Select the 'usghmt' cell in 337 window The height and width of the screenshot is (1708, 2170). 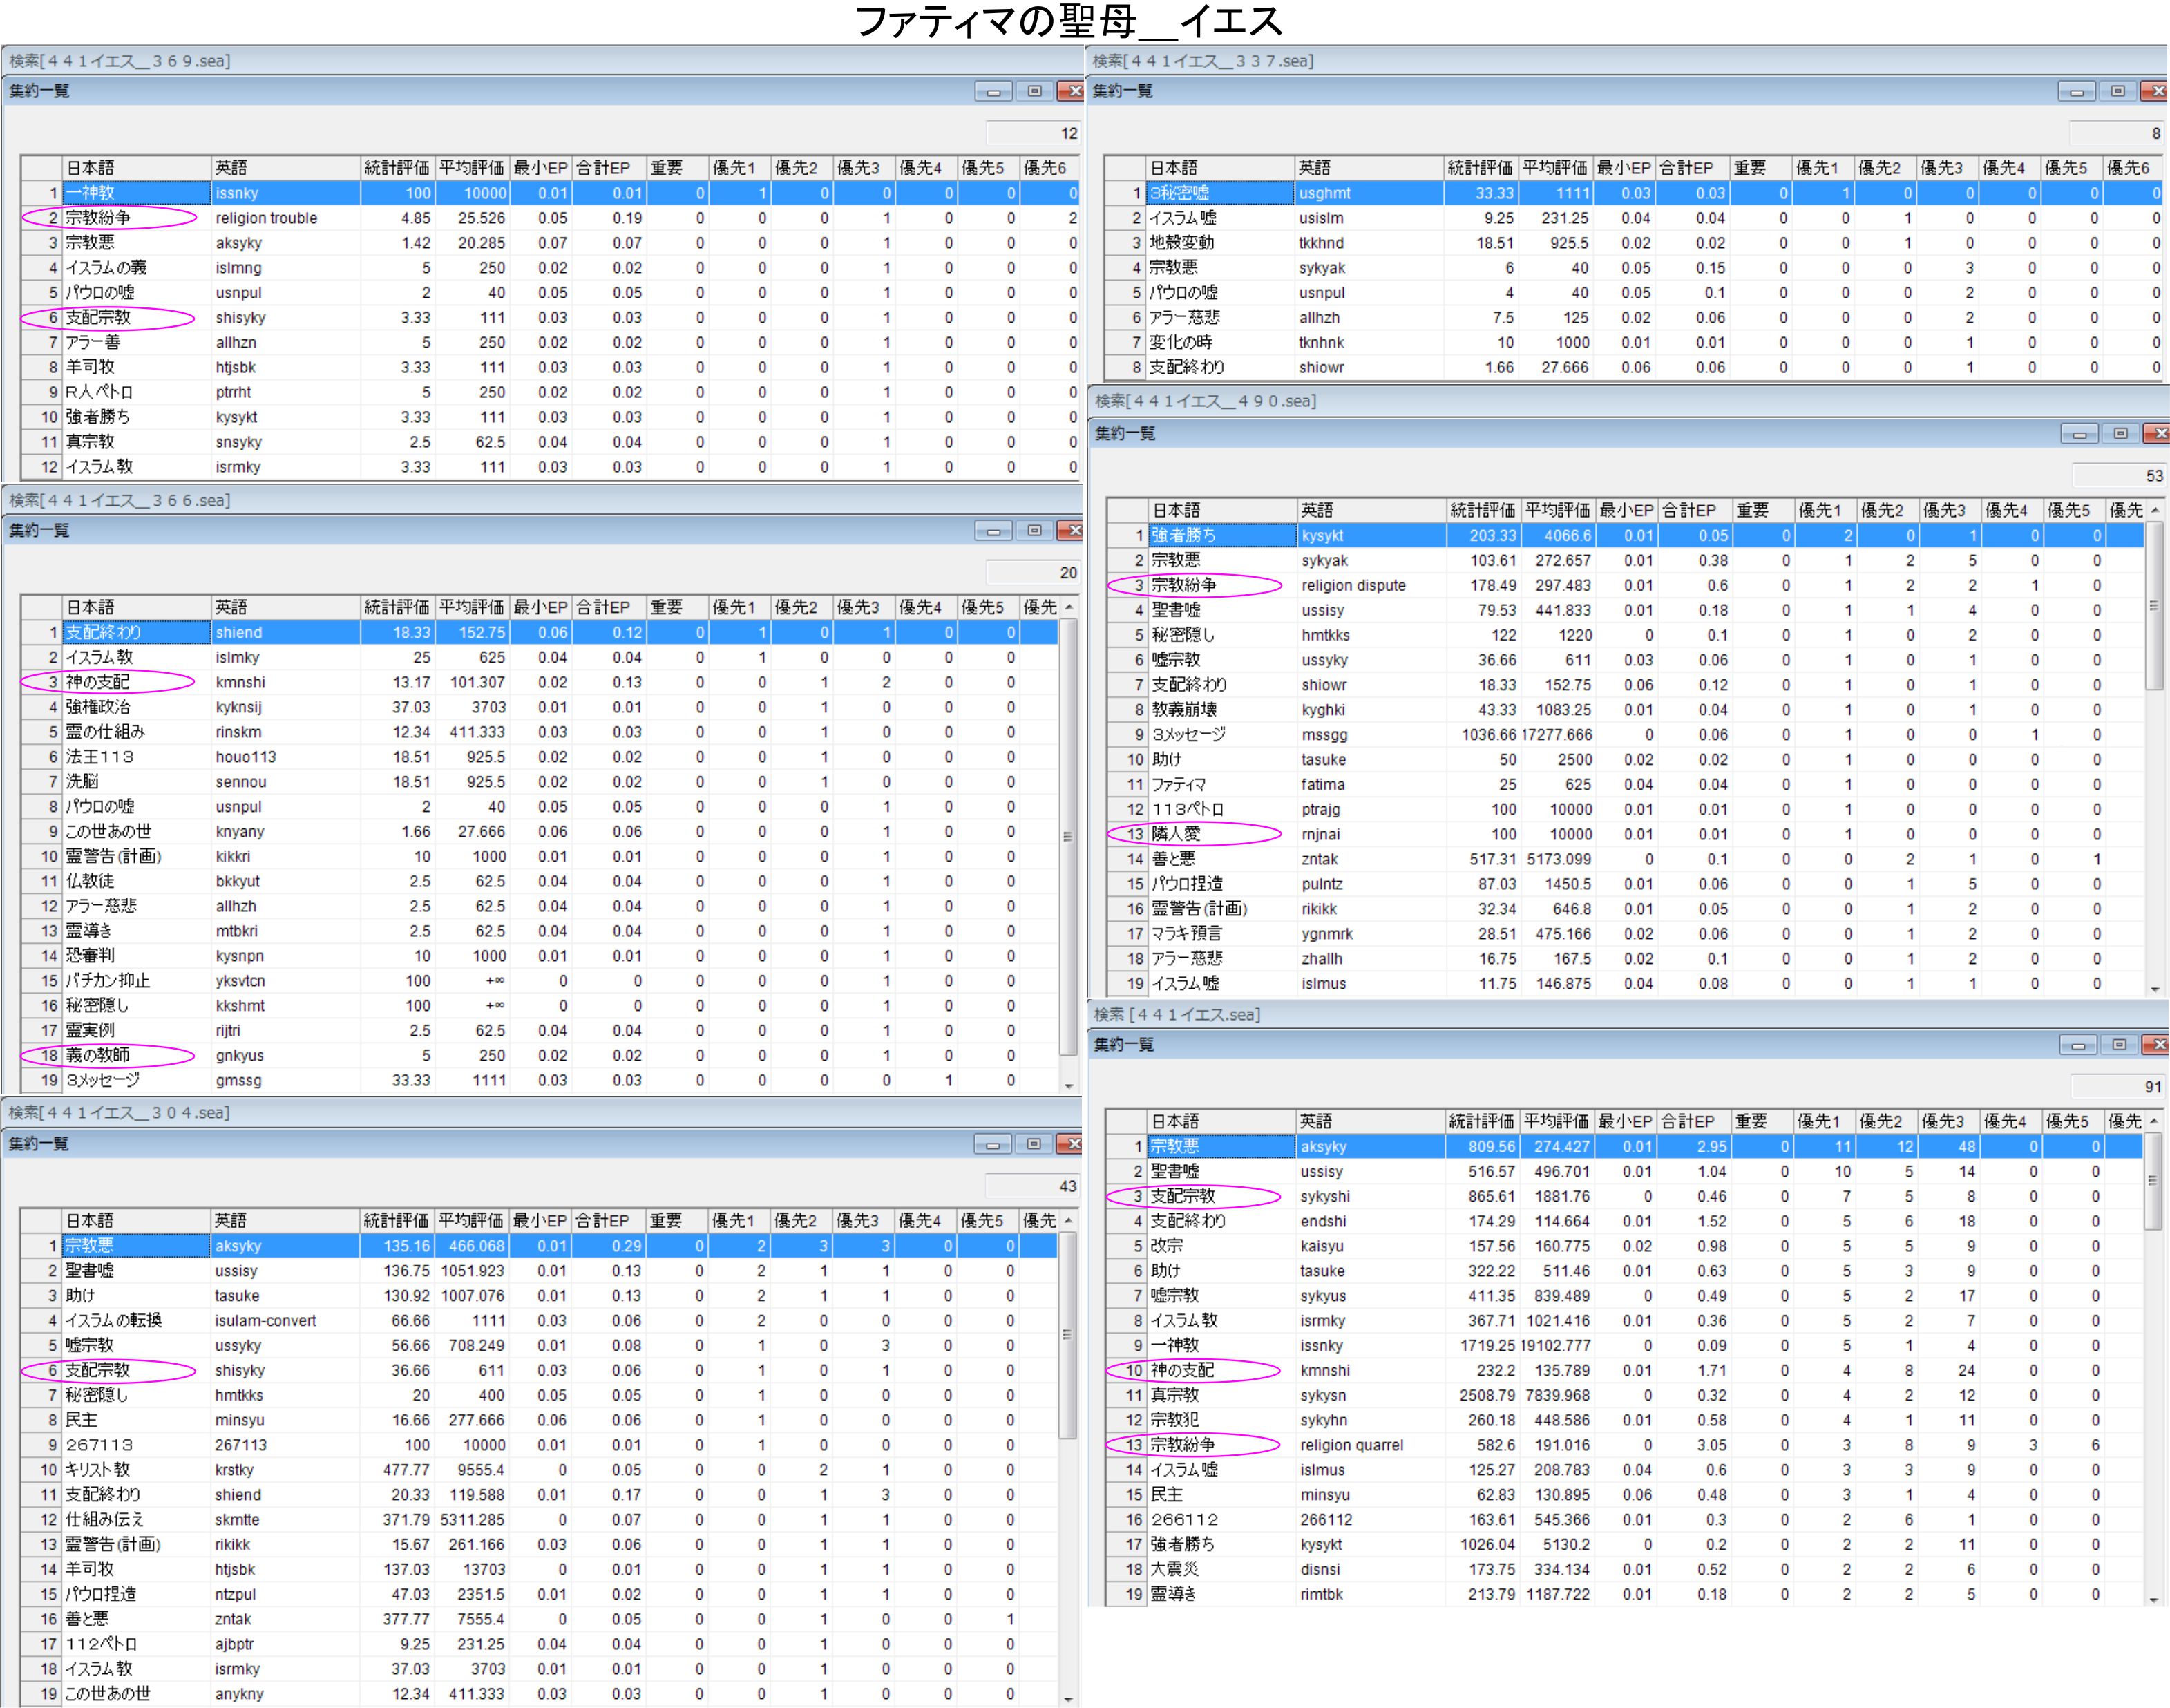pos(1369,193)
